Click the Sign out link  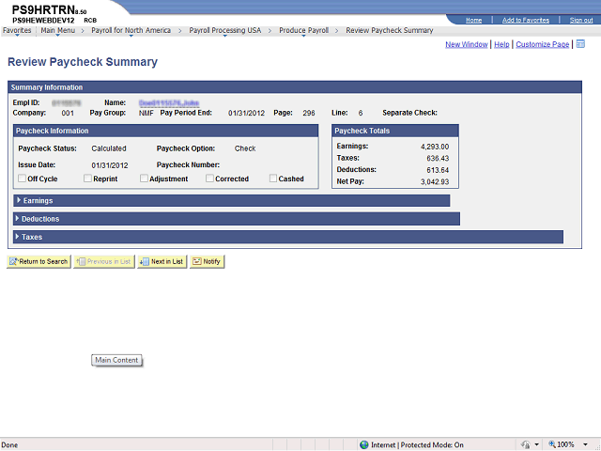point(581,20)
